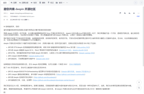This screenshot has width=144, height=94.
Task: Open the github.com/linuxdeepin link
Action: [x=45, y=77]
